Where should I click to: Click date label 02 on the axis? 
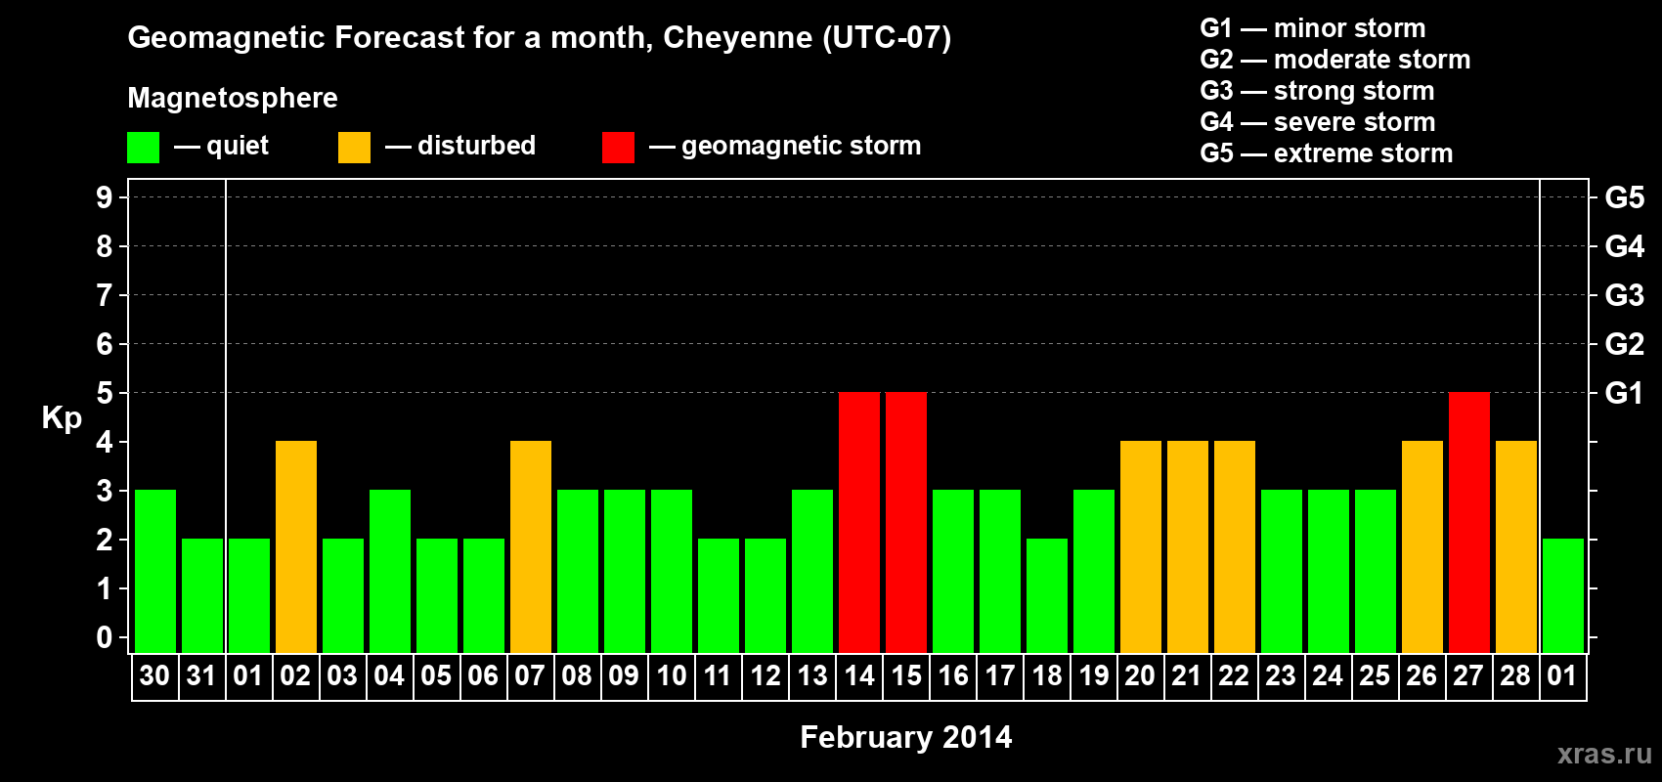[x=295, y=676]
